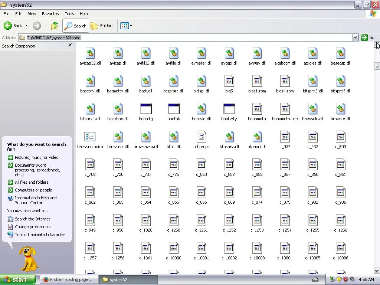
Task: Open the Tools menu
Action: pos(69,14)
